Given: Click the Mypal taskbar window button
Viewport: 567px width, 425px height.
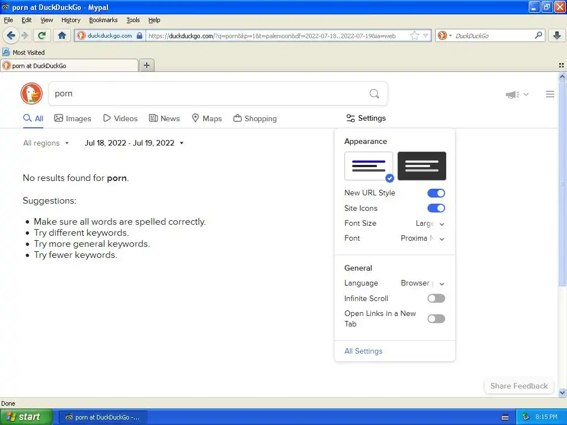Looking at the screenshot, I should [x=102, y=417].
